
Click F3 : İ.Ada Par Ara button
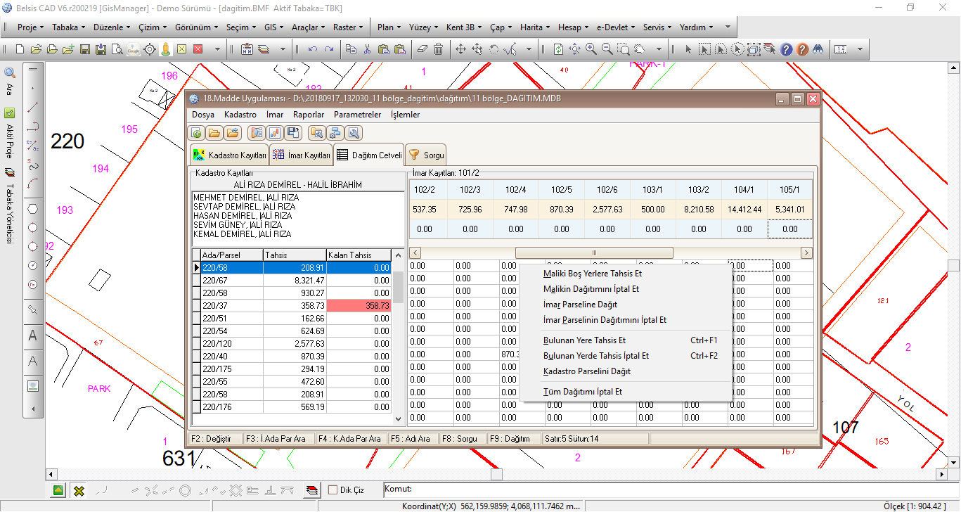[278, 439]
